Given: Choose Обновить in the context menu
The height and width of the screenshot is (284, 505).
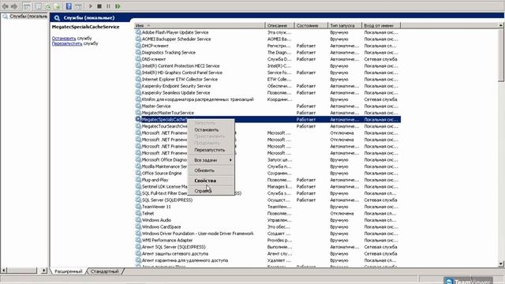Looking at the screenshot, I should (x=211, y=170).
